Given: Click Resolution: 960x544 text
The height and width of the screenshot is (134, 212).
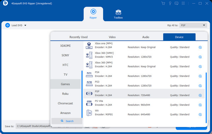Looking at the screenshot, I should 139,105.
